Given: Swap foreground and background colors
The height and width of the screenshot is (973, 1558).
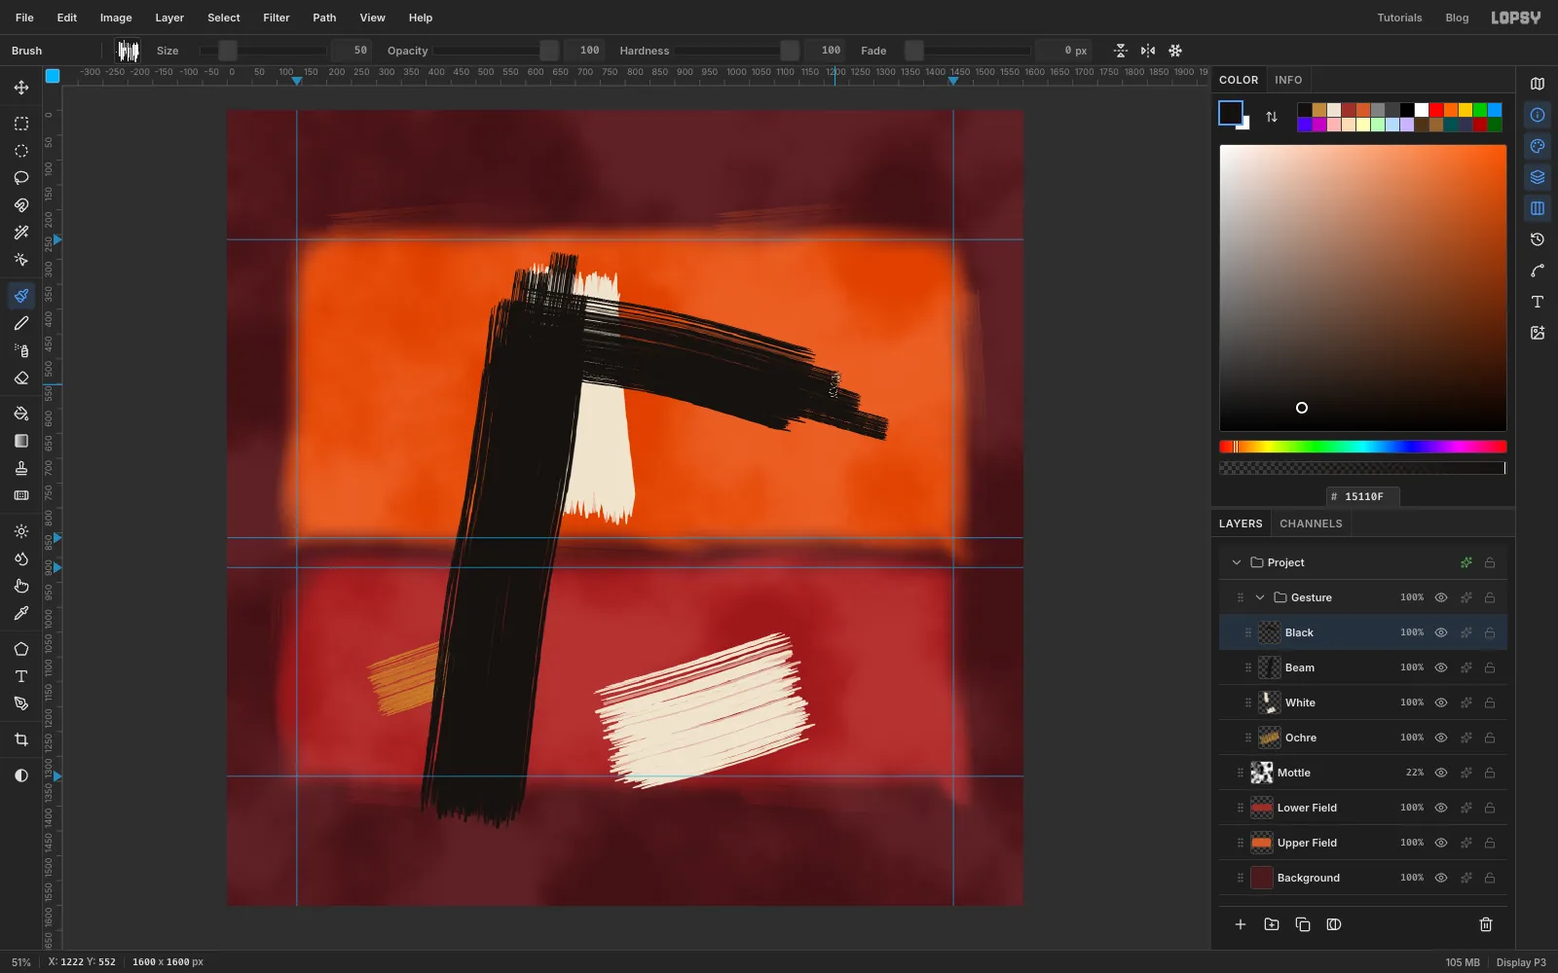Looking at the screenshot, I should (x=1272, y=117).
